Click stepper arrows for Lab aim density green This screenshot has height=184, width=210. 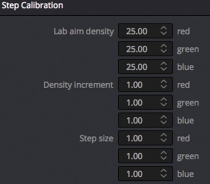tap(164, 49)
